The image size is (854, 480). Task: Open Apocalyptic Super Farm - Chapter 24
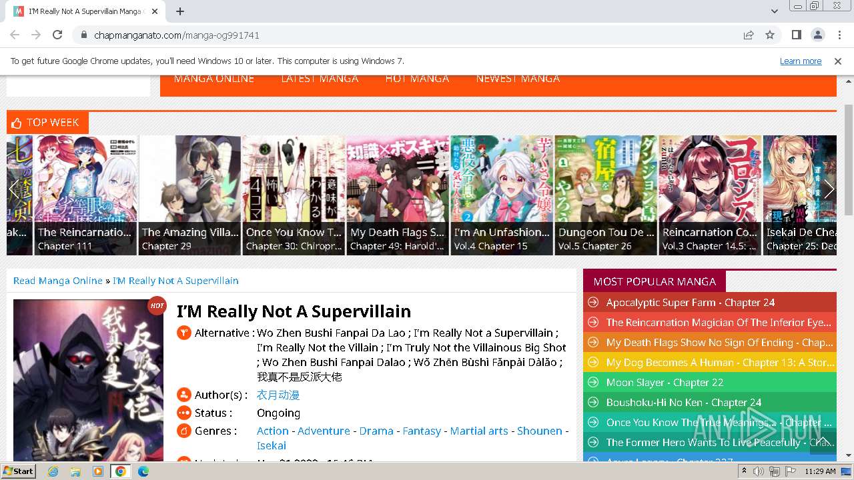coord(691,303)
